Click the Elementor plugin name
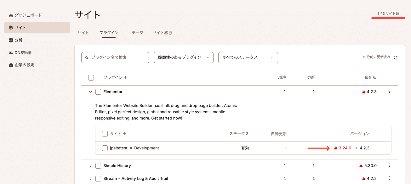This screenshot has height=184, width=411. click(113, 92)
